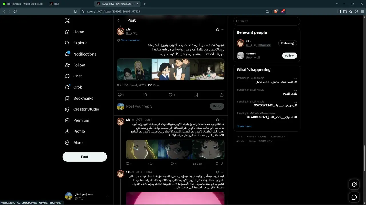Bookmark the thread reply showing 280 views
Screen dimensions: 366x205
click(217, 164)
